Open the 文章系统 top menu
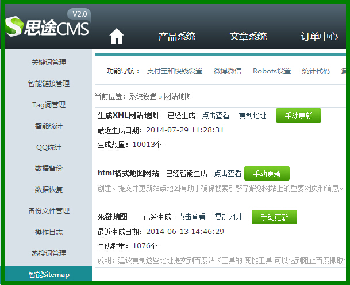Screen dimensions: 350x285 (x=248, y=37)
